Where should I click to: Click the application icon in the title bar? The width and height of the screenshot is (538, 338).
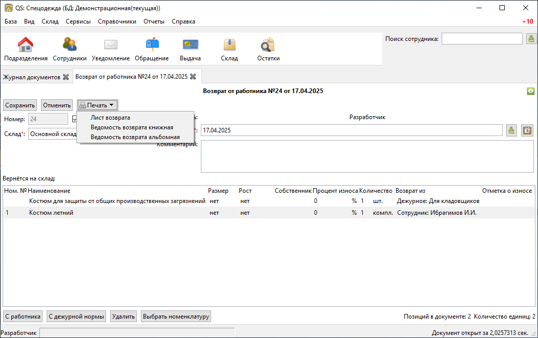tap(8, 8)
